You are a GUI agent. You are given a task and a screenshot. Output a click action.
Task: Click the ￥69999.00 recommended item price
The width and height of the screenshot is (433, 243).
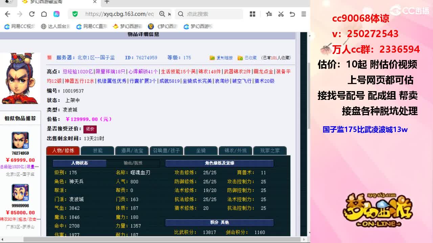tap(20, 160)
